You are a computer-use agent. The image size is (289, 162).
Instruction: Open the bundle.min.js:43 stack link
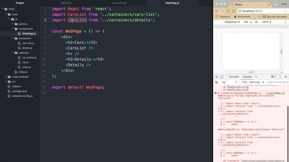click(x=238, y=90)
